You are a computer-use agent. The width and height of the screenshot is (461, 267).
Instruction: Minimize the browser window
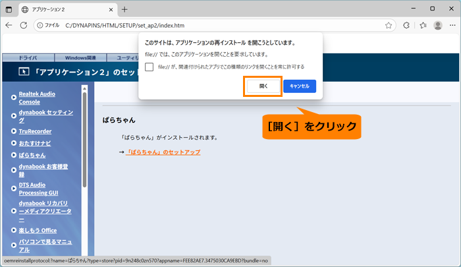coord(414,9)
